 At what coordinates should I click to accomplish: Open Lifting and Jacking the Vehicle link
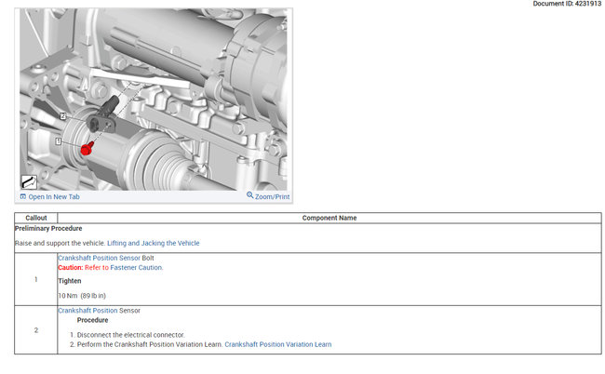pos(154,244)
